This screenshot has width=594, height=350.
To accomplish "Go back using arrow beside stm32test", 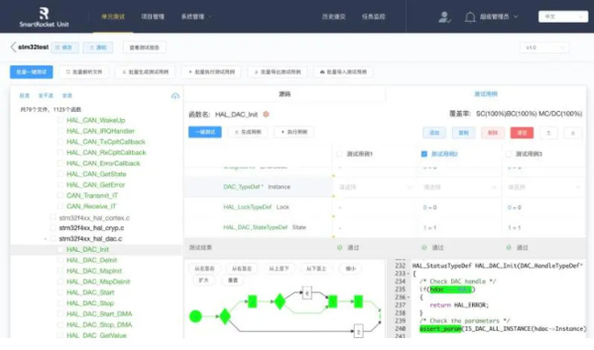I will coord(13,47).
